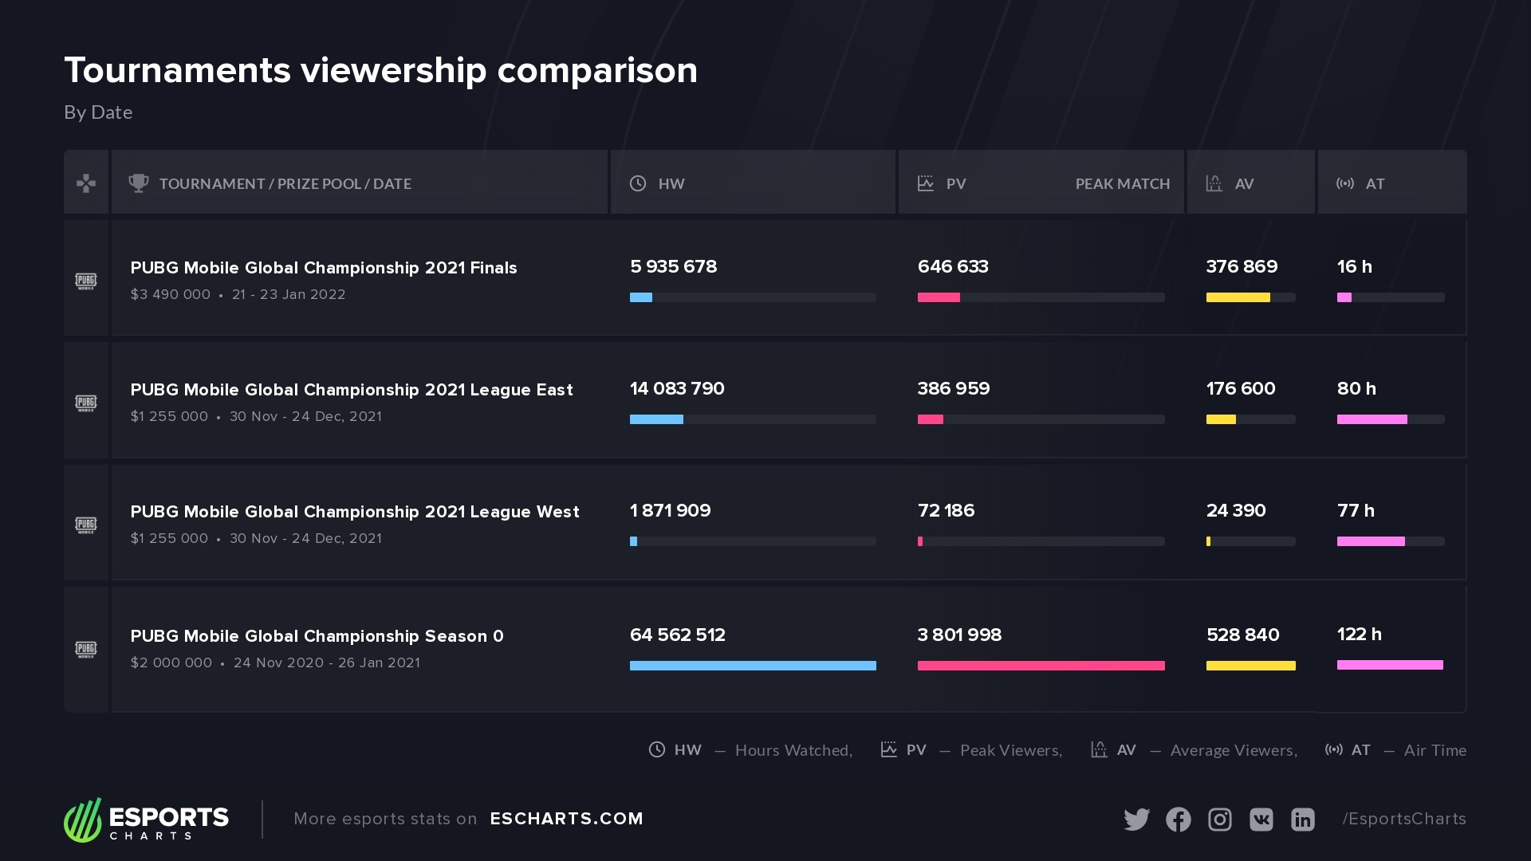
Task: Click the LinkedIn icon
Action: point(1303,820)
